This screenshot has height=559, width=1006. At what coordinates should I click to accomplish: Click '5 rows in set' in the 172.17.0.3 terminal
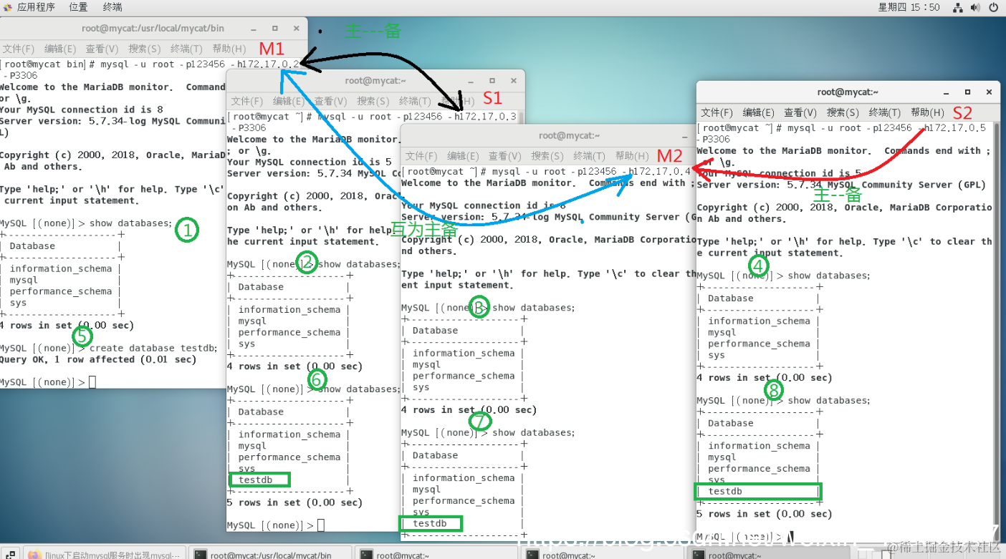point(294,502)
